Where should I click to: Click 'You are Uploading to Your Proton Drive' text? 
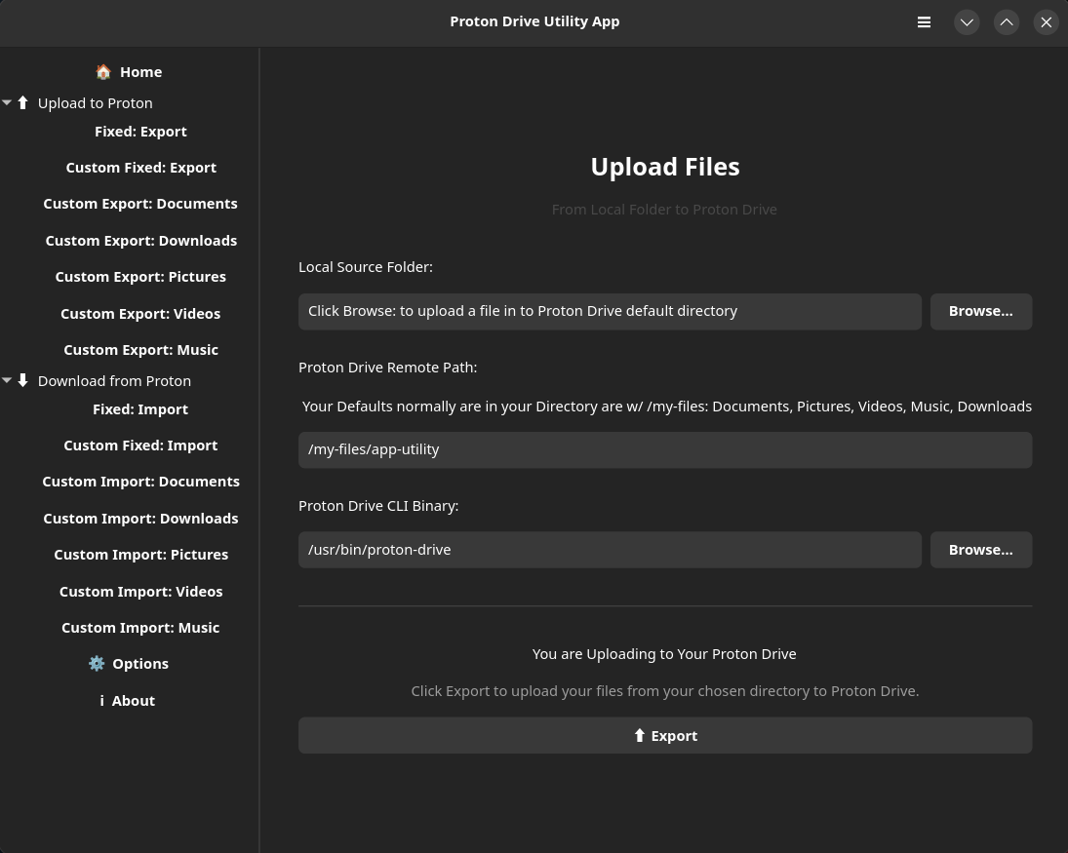click(x=664, y=653)
